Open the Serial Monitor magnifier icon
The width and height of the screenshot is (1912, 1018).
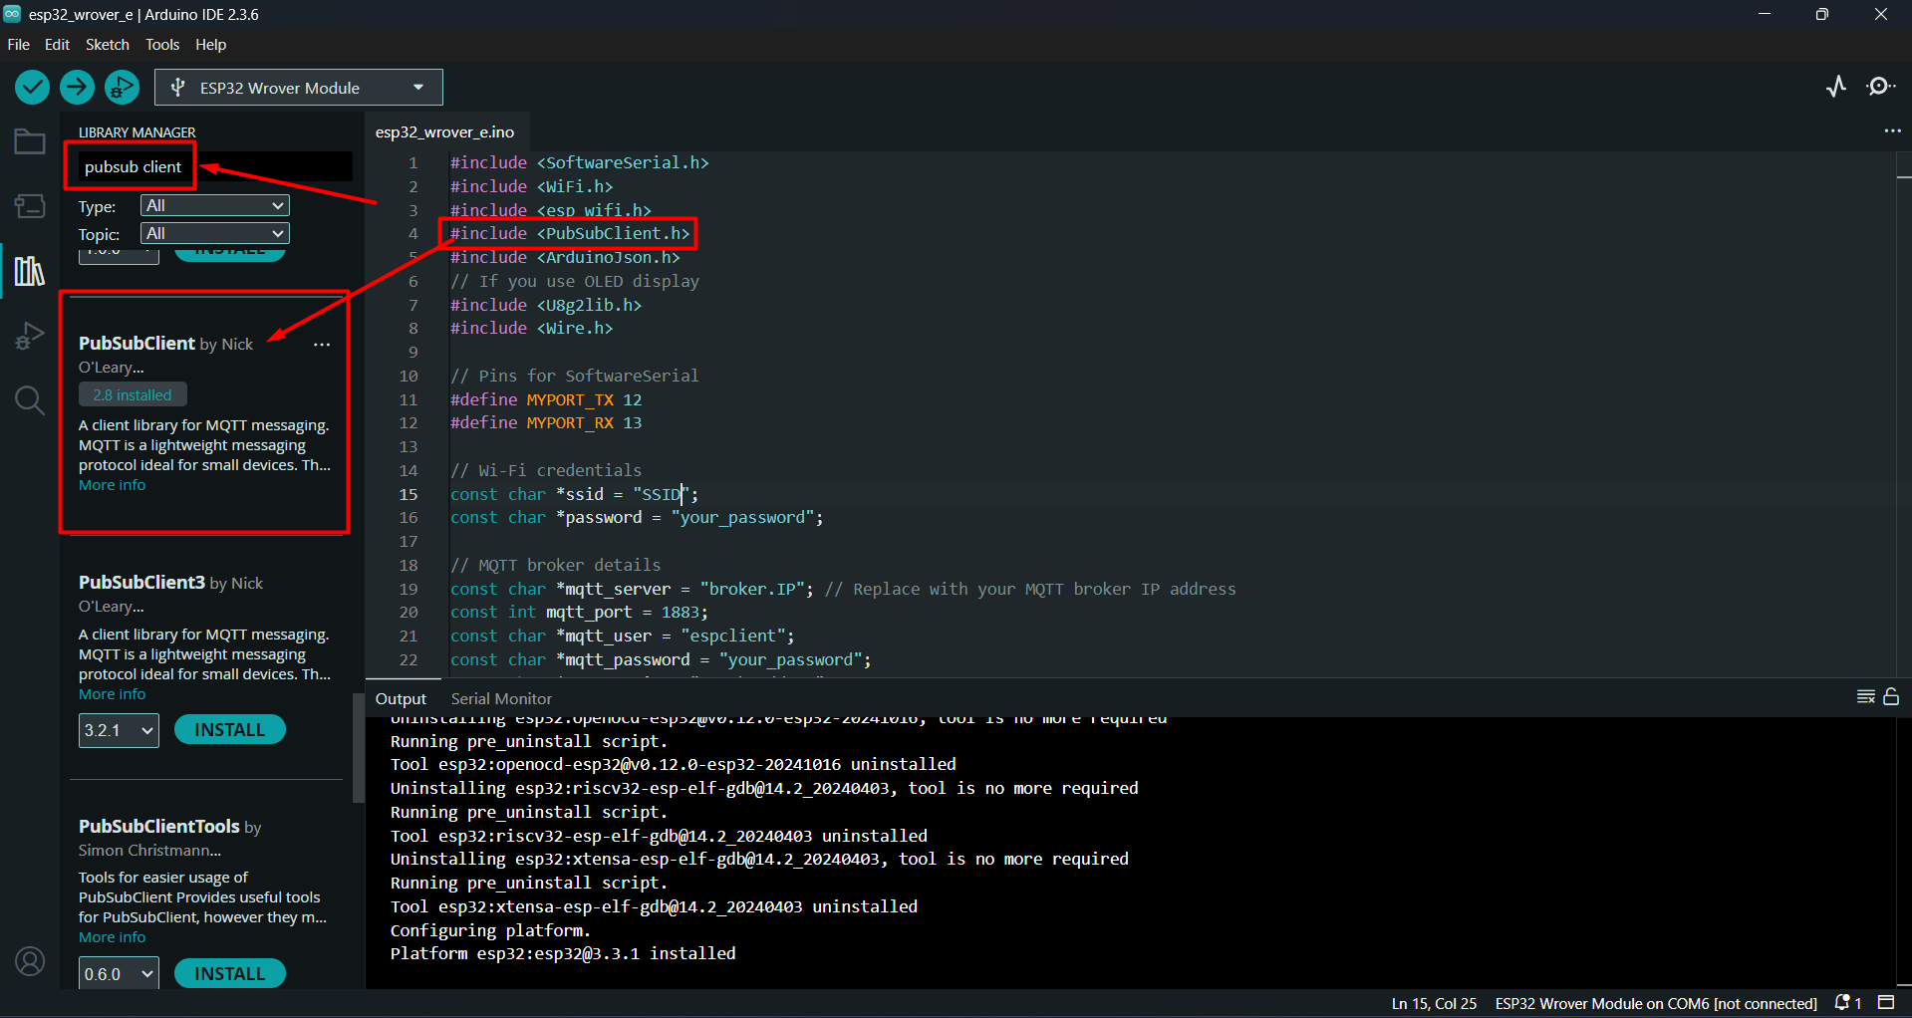[1880, 87]
